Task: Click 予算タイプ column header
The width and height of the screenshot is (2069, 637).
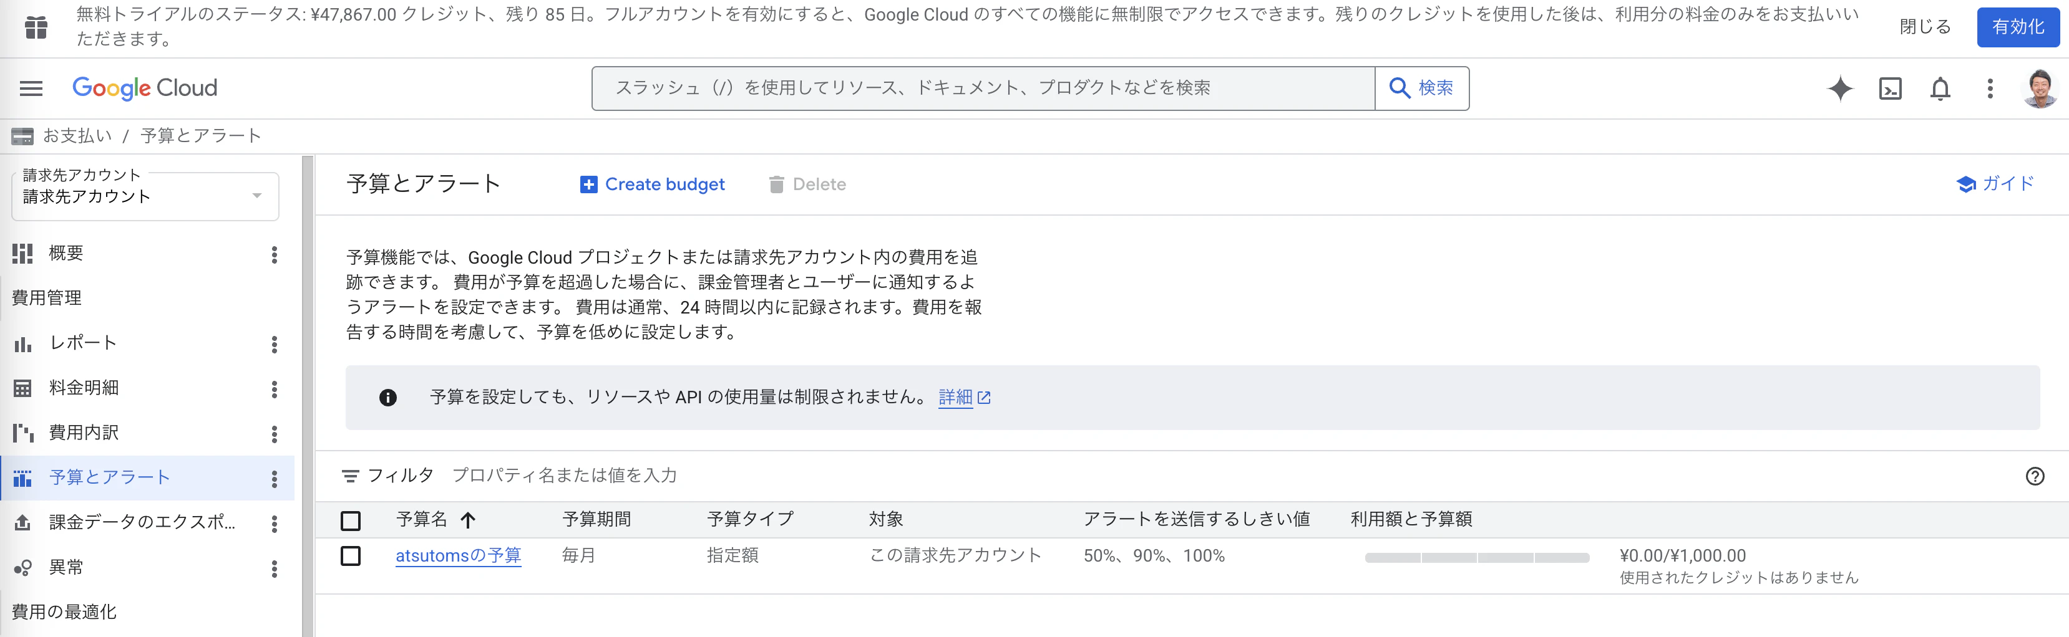Action: [x=750, y=520]
